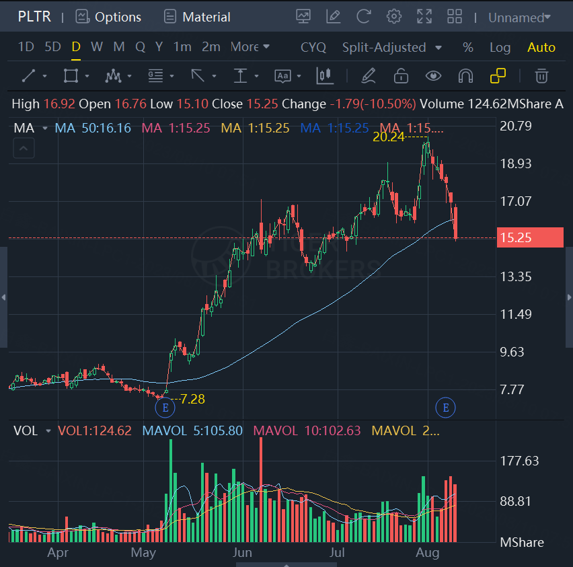Open the Split-Adjusted dropdown
The width and height of the screenshot is (573, 567).
tap(391, 47)
